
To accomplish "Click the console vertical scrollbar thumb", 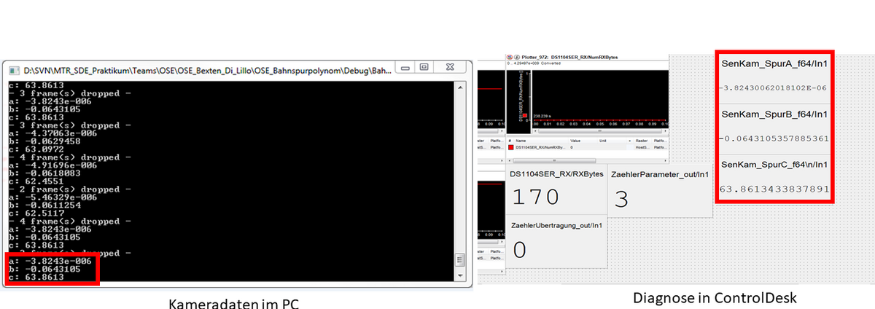I will (x=459, y=261).
